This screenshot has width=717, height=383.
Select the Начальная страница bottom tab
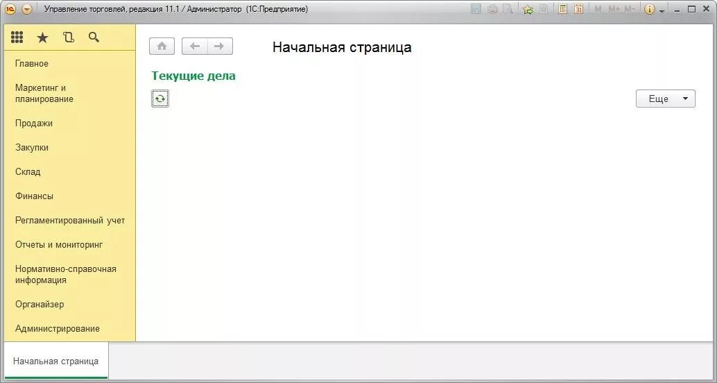[x=55, y=361]
